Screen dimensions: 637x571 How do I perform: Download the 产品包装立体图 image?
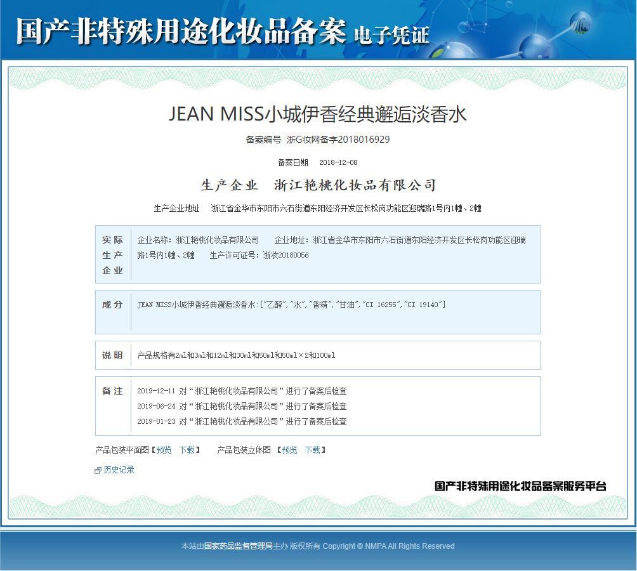(x=312, y=450)
